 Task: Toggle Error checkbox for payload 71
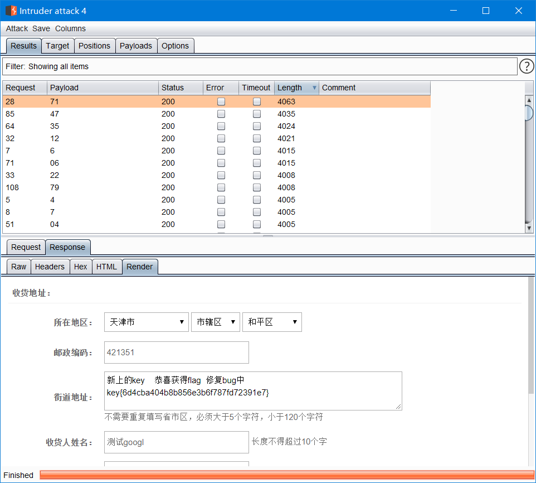(x=221, y=102)
